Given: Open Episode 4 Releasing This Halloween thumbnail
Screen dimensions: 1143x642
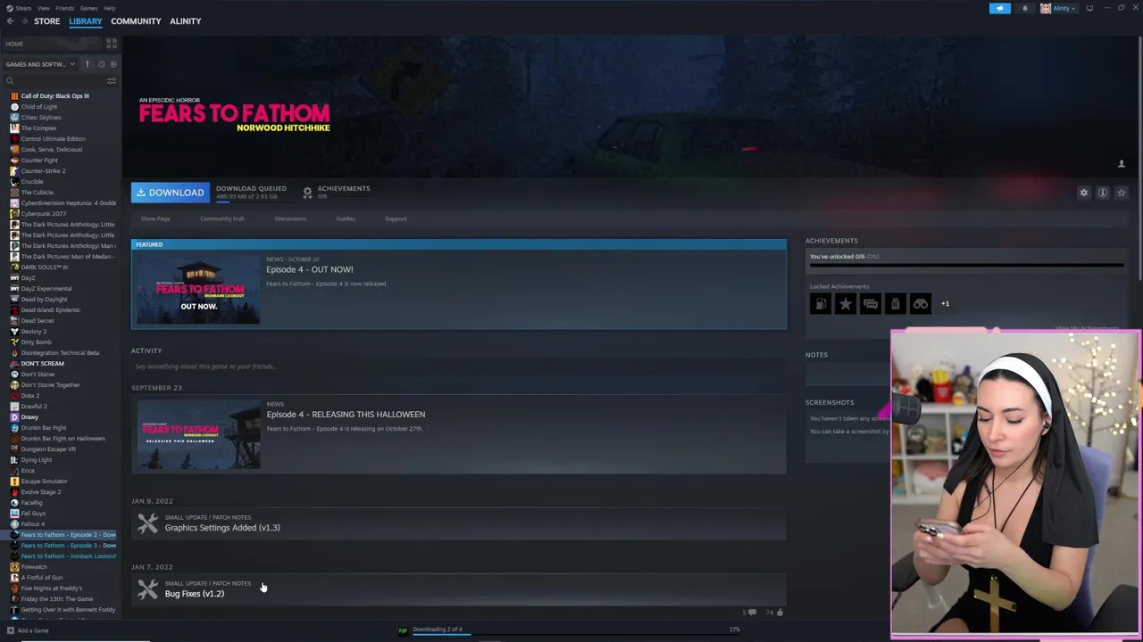Looking at the screenshot, I should 198,434.
